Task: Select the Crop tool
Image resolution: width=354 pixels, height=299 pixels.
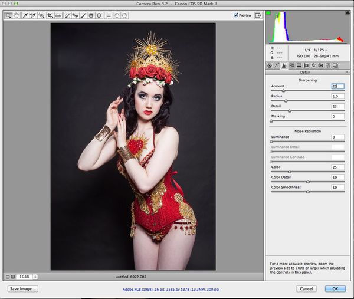Action: coord(51,15)
